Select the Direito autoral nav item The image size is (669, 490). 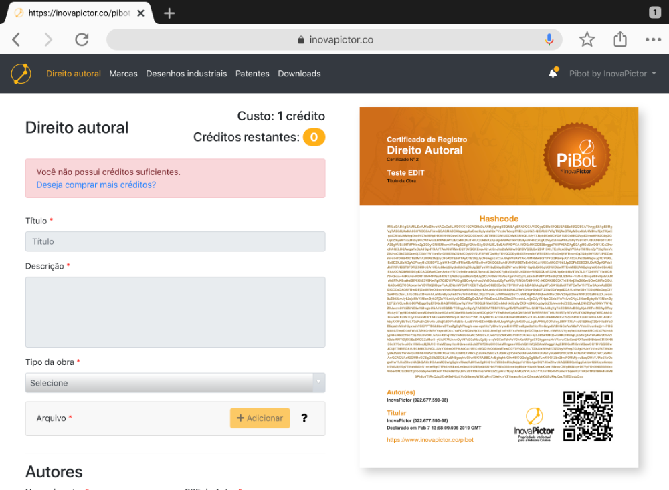coord(74,74)
